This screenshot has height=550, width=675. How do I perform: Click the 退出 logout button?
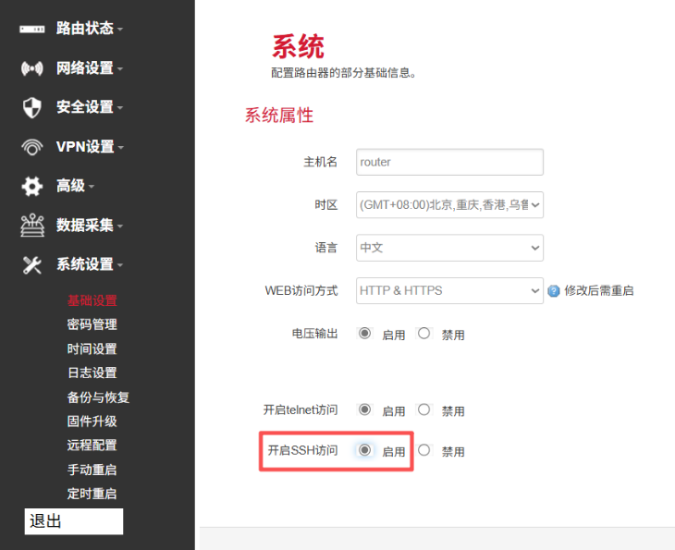(x=74, y=521)
